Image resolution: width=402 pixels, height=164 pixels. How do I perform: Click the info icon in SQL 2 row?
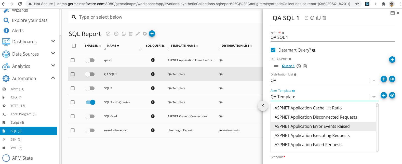(153, 88)
